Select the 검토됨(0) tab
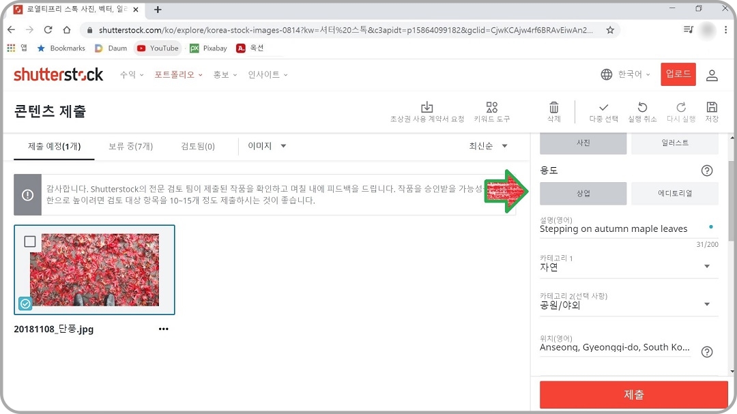The width and height of the screenshot is (737, 414). coord(197,145)
